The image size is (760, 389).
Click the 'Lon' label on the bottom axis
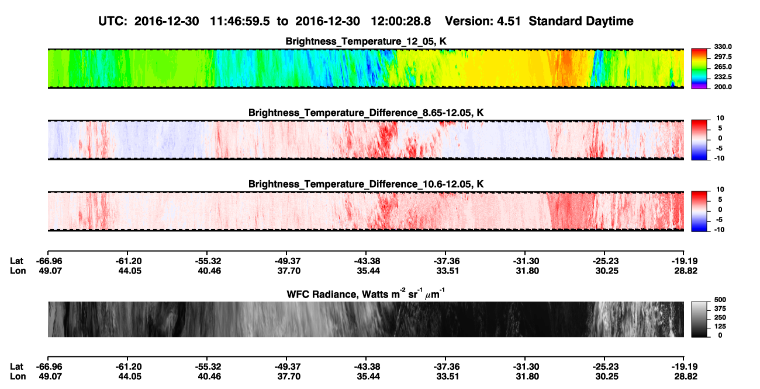tap(18, 376)
